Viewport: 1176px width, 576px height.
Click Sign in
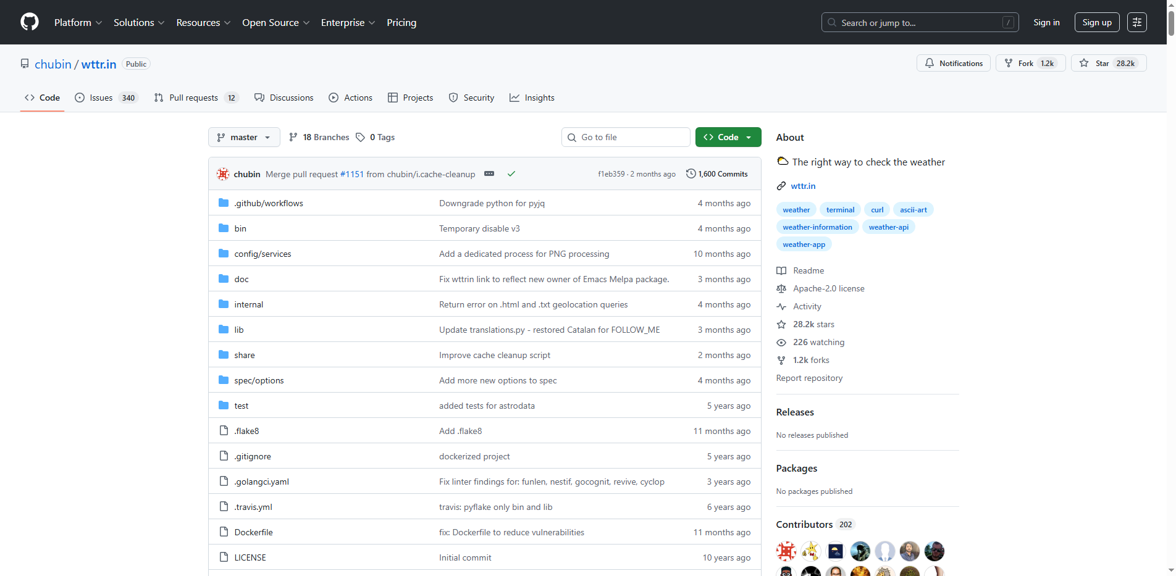pyautogui.click(x=1046, y=22)
